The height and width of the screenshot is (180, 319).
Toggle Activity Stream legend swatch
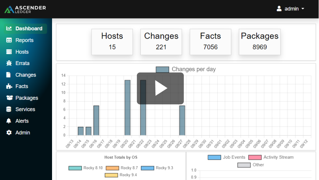tap(255, 157)
